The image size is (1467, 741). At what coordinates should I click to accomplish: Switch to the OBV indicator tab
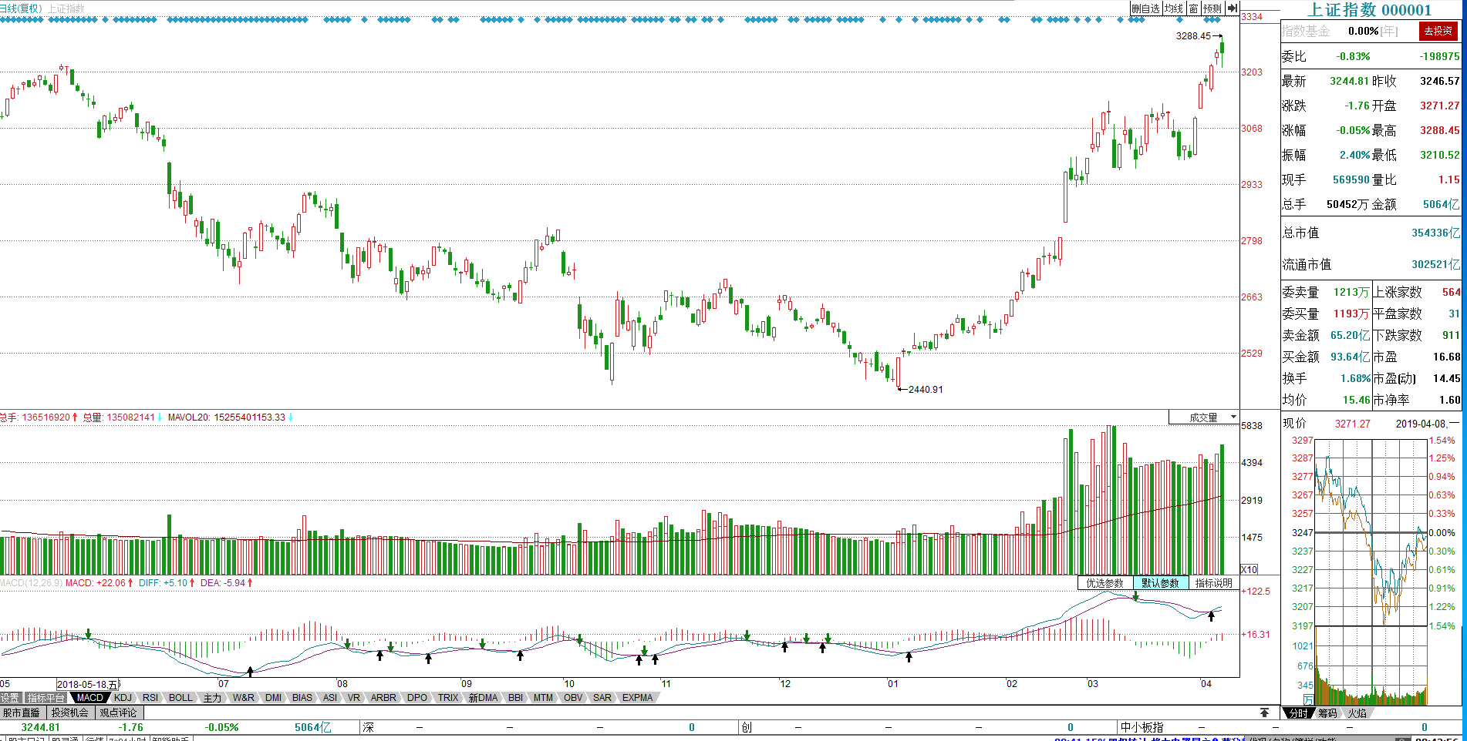coord(573,698)
